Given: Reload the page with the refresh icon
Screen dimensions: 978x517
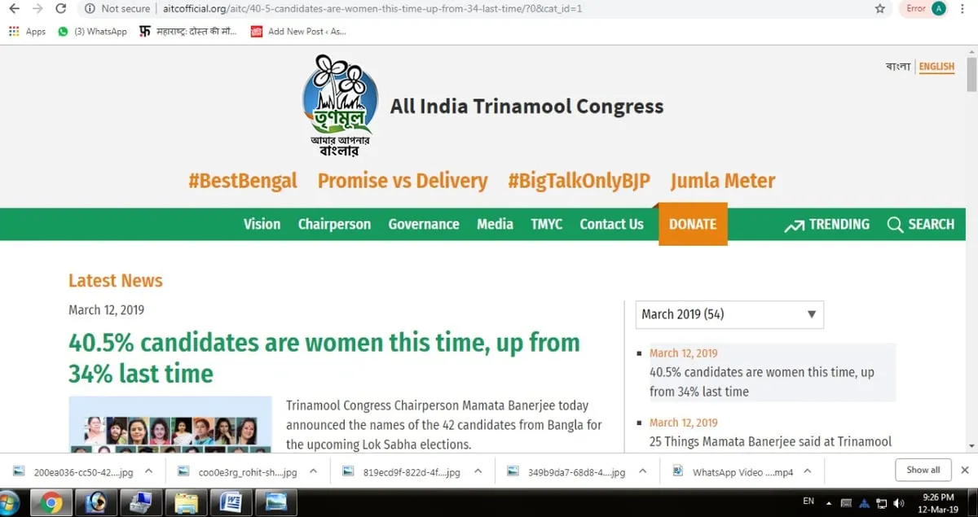Looking at the screenshot, I should pyautogui.click(x=61, y=9).
